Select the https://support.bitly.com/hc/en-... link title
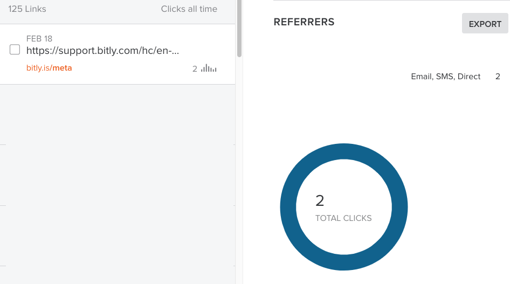This screenshot has height=284, width=510. [x=102, y=51]
